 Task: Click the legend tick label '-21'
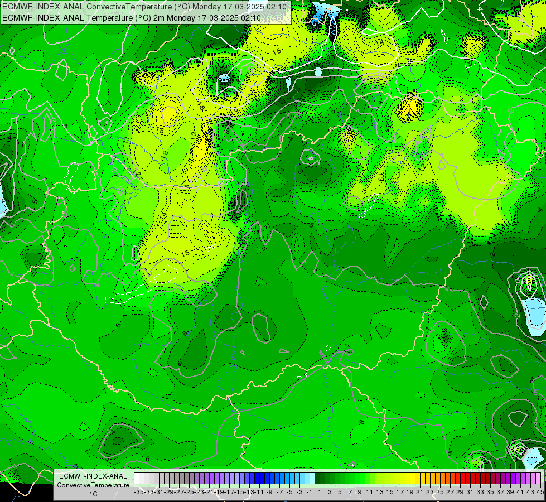tap(209, 493)
